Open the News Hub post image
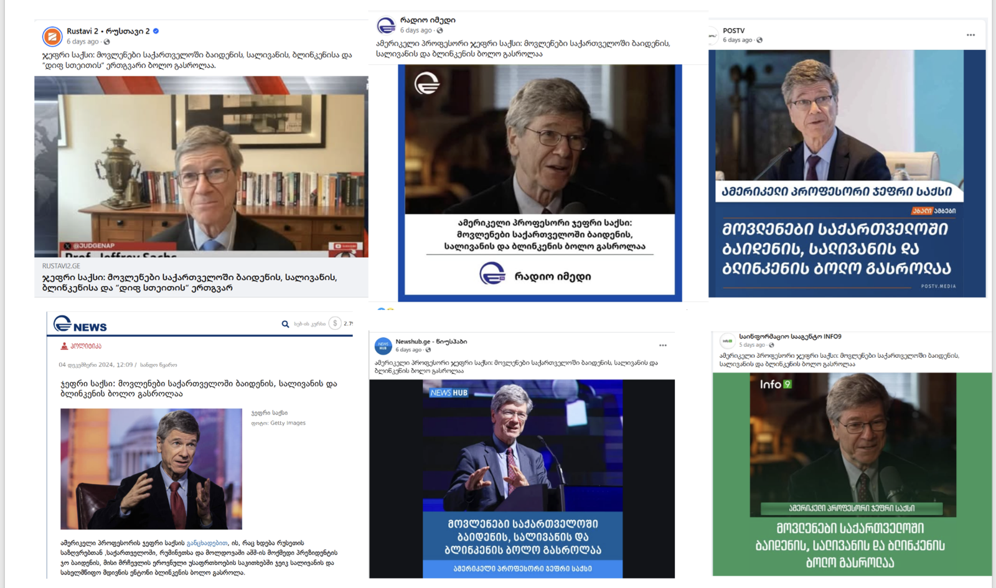Image resolution: width=996 pixels, height=588 pixels. pos(522,478)
